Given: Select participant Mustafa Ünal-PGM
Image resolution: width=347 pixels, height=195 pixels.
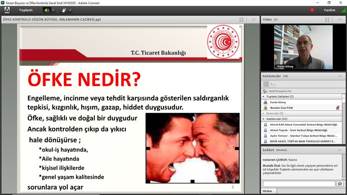Looking at the screenshot, I should [281, 108].
